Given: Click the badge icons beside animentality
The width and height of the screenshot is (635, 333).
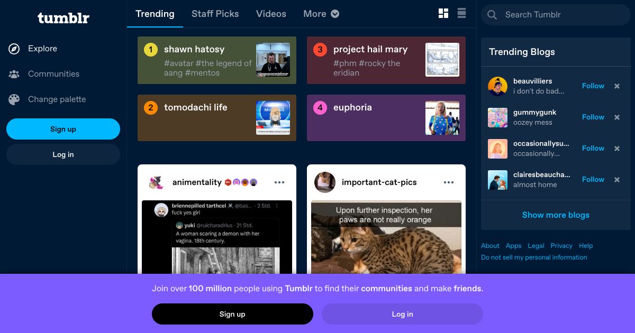Looking at the screenshot, I should click(x=241, y=182).
